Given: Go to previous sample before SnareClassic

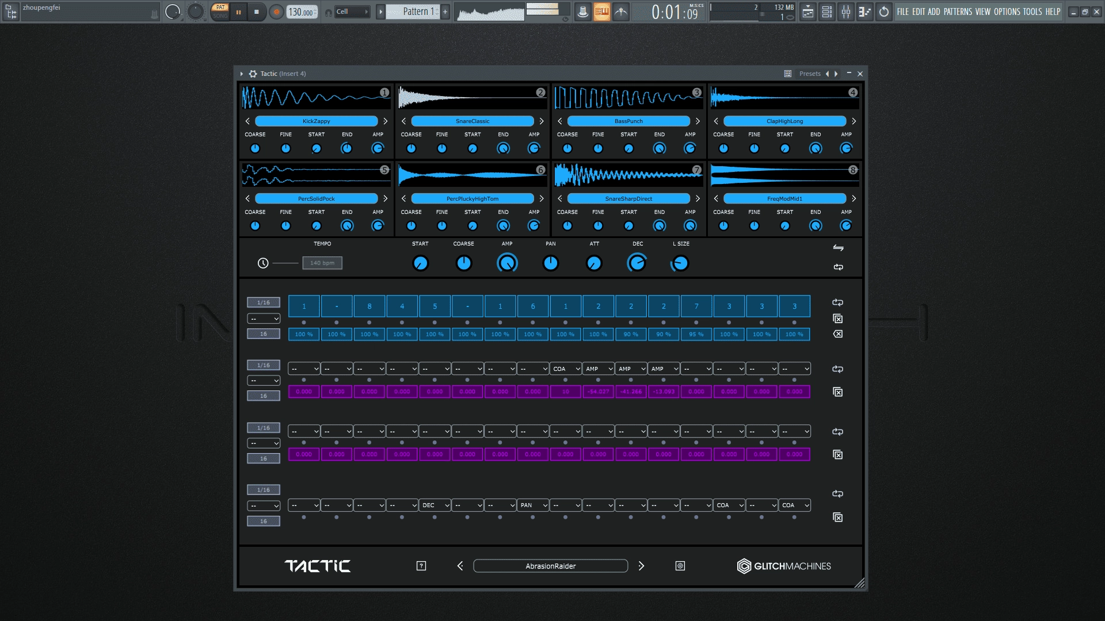Looking at the screenshot, I should point(403,121).
